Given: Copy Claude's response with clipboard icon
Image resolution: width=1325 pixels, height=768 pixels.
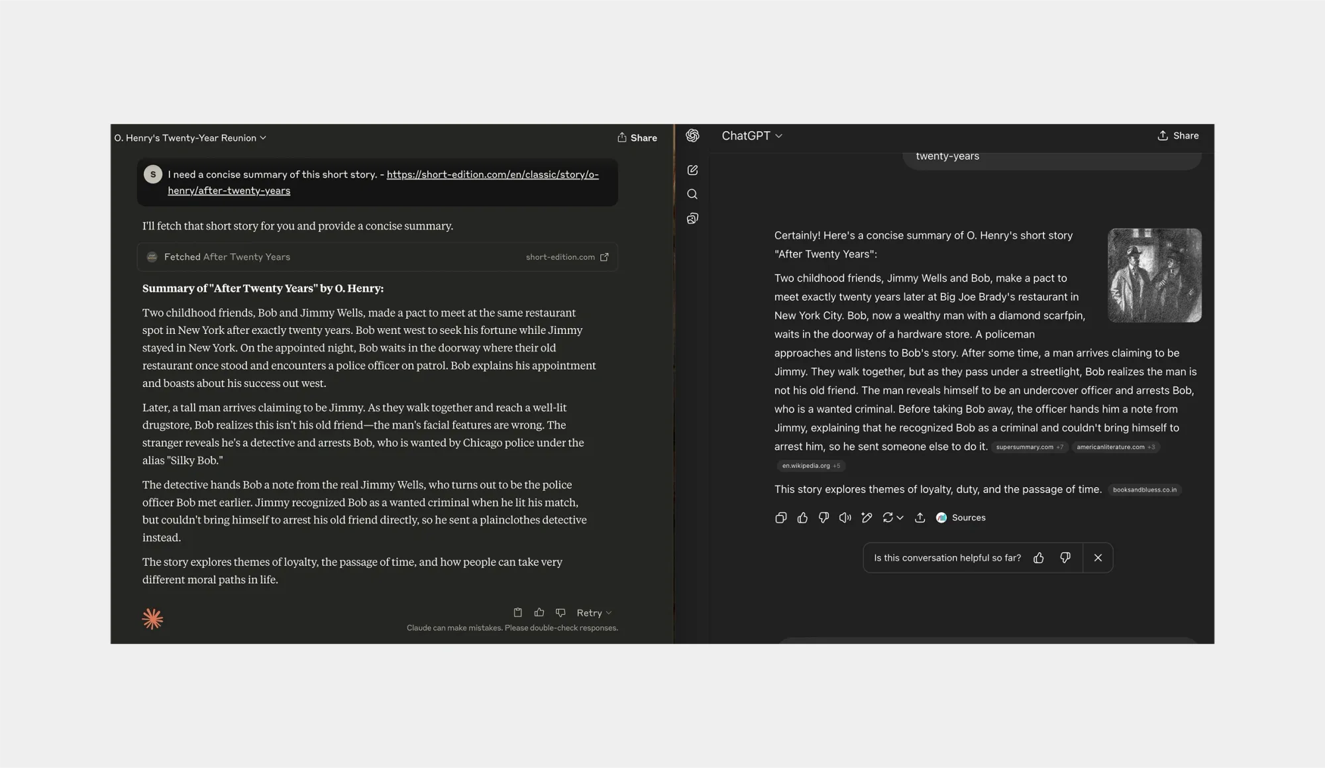Looking at the screenshot, I should tap(517, 613).
